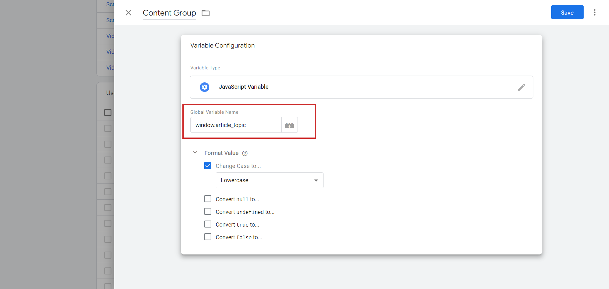Toggle the select-all checkbox in the sidebar list

[108, 112]
